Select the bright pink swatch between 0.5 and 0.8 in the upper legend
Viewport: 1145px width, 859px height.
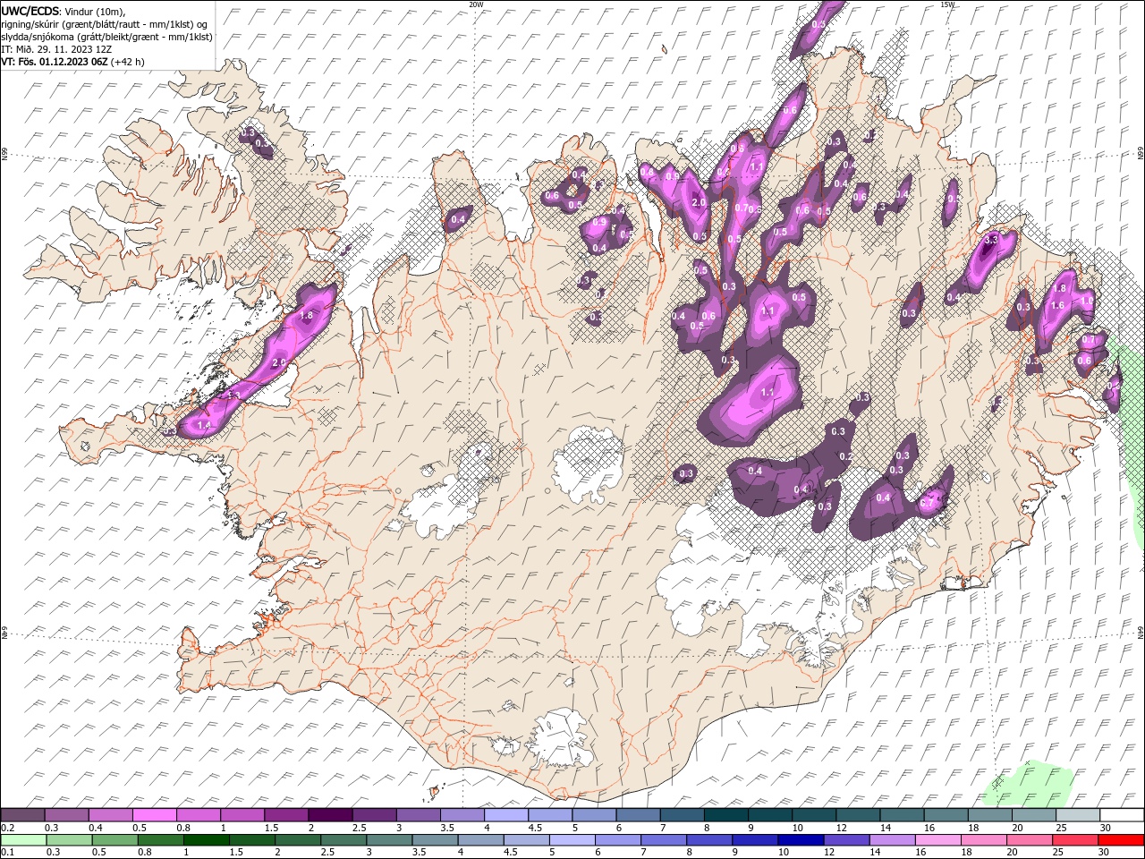[154, 815]
